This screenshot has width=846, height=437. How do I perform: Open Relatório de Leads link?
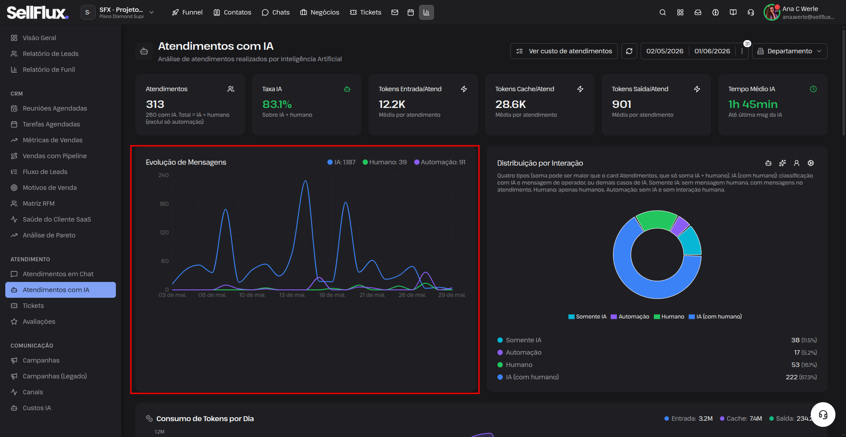tap(51, 54)
